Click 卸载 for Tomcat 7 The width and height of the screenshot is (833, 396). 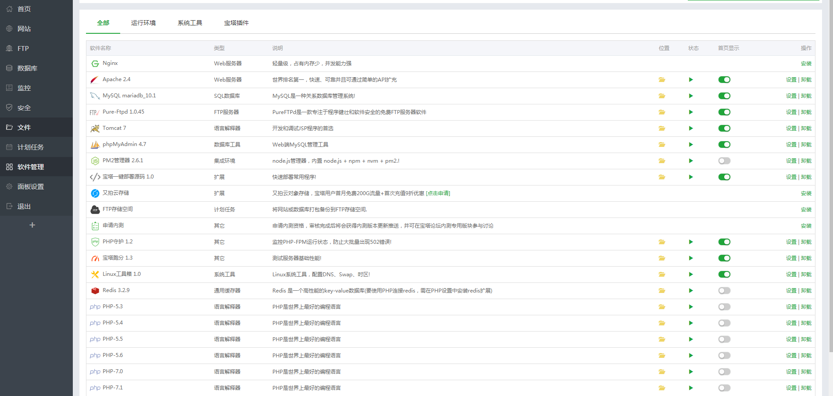tap(806, 128)
